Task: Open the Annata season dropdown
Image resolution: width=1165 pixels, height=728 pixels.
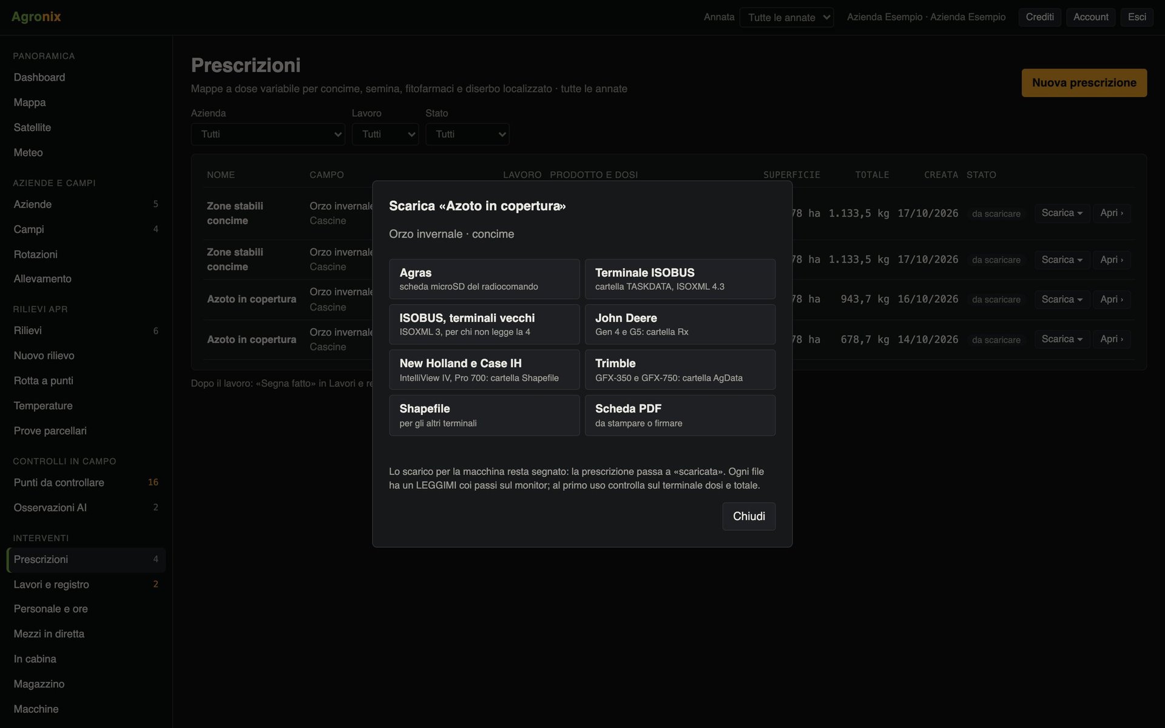Action: 786,17
